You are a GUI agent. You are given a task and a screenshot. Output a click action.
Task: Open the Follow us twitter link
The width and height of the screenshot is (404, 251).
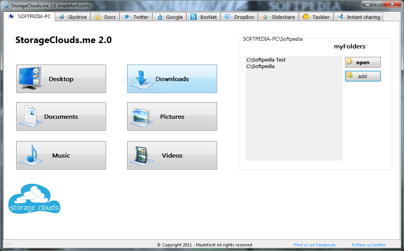[369, 245]
